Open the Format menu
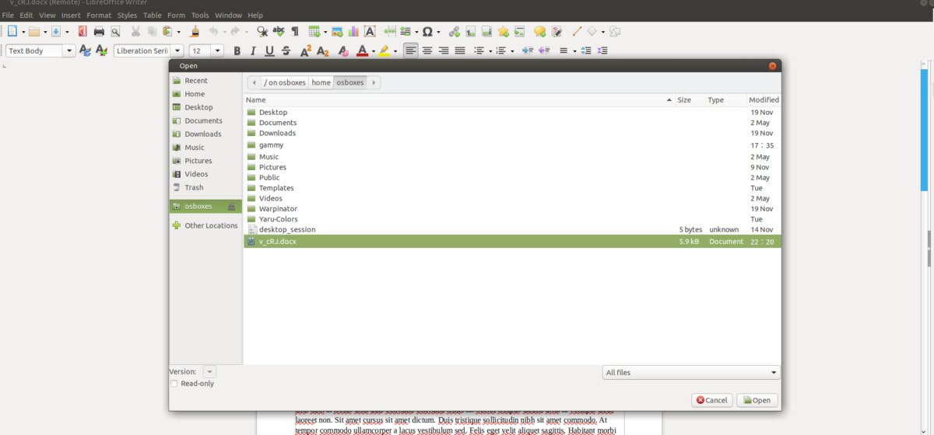934x435 pixels. 99,15
